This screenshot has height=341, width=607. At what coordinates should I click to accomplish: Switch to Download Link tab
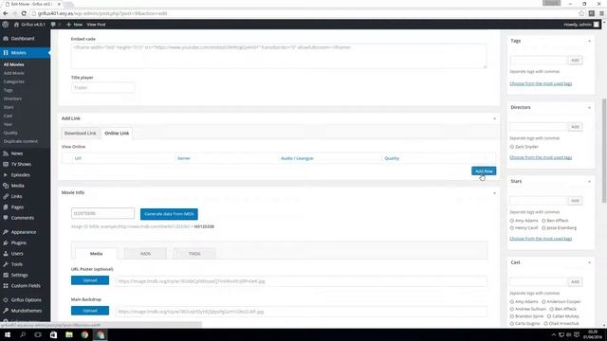pyautogui.click(x=80, y=134)
